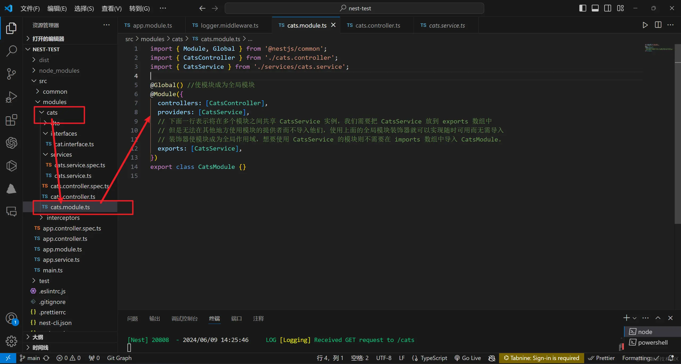Open Explorer panel more actions ellipsis
Viewport: 681px width, 364px height.
point(106,25)
